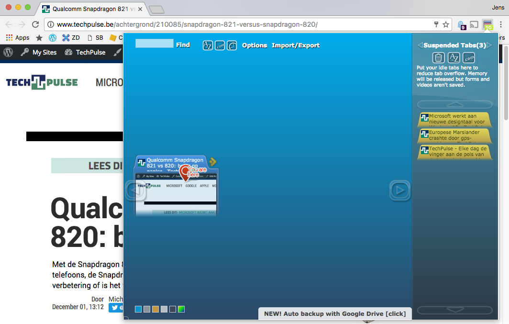Click the paintbrush icon in the admin bar
The width and height of the screenshot is (509, 324).
(118, 52)
